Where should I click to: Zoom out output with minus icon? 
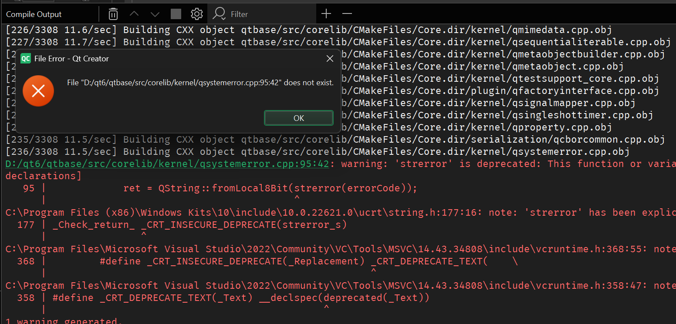pos(347,14)
